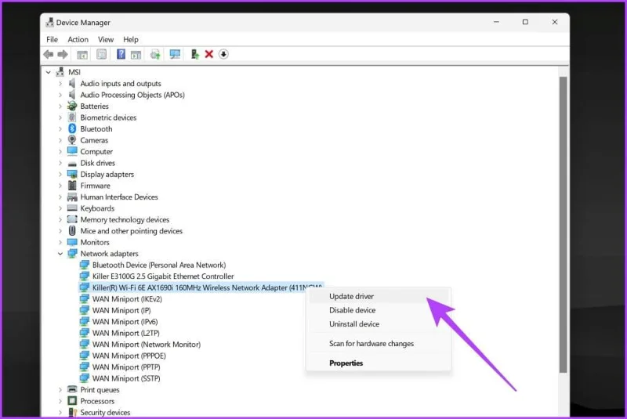Click the Print queues printer icon

coord(72,389)
